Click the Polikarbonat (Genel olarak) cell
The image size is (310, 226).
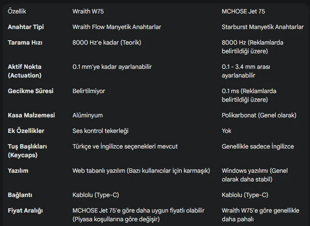259,115
